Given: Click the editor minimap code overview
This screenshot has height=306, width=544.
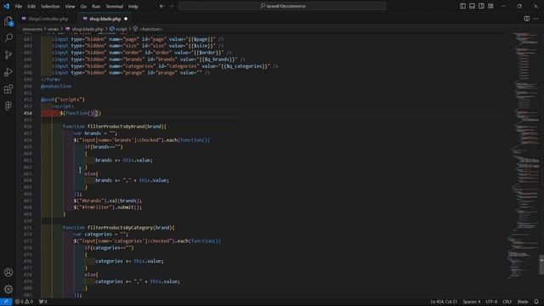Looking at the screenshot, I should click(524, 156).
